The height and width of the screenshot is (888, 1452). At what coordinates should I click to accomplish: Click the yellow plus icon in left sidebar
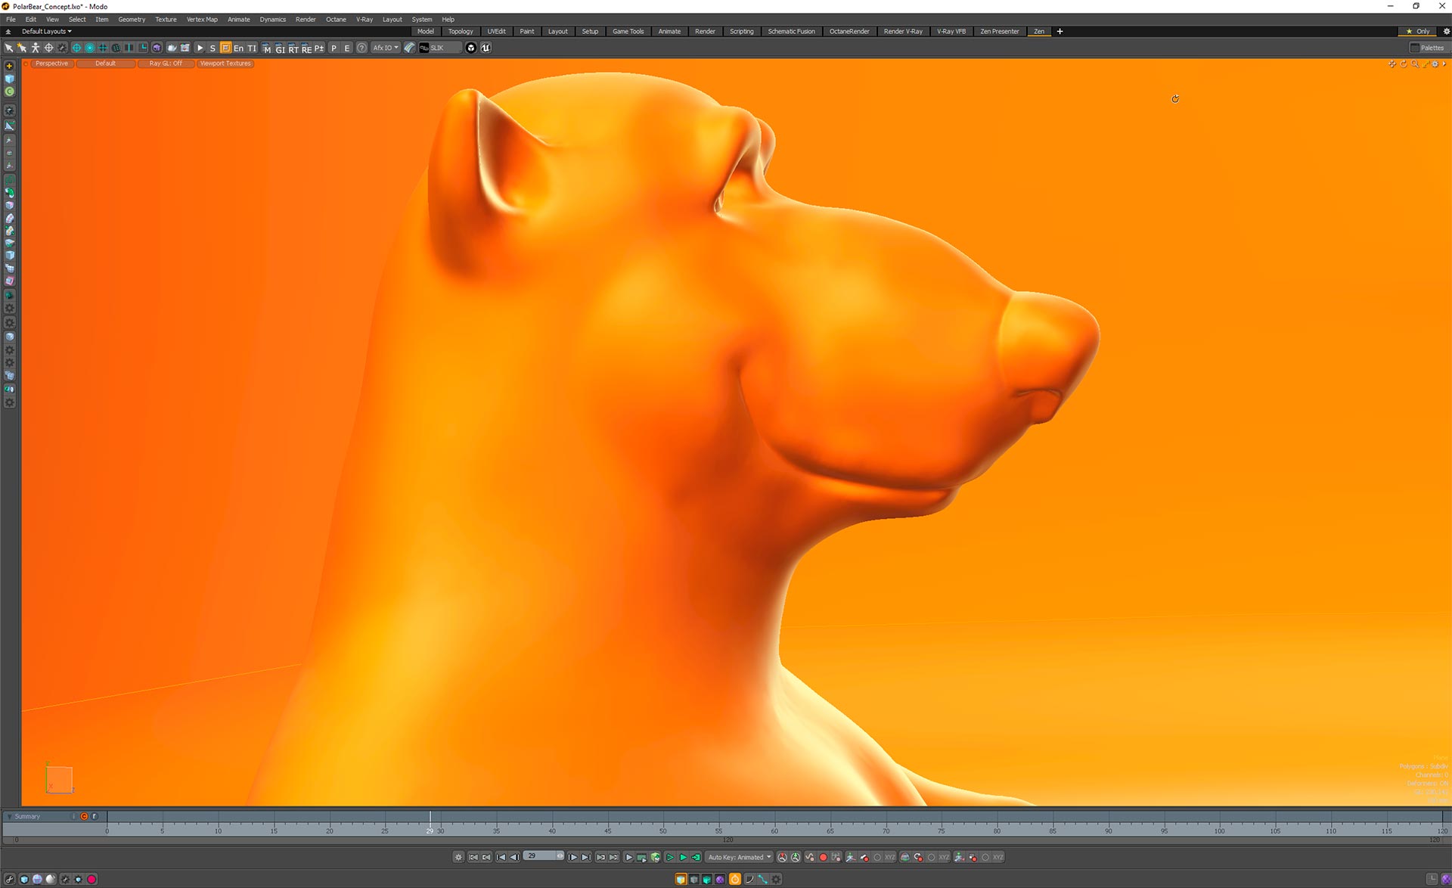point(9,66)
